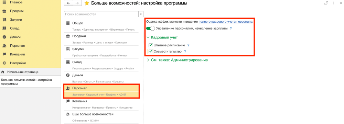Click the Компания flag icon in sidebar

4,54
